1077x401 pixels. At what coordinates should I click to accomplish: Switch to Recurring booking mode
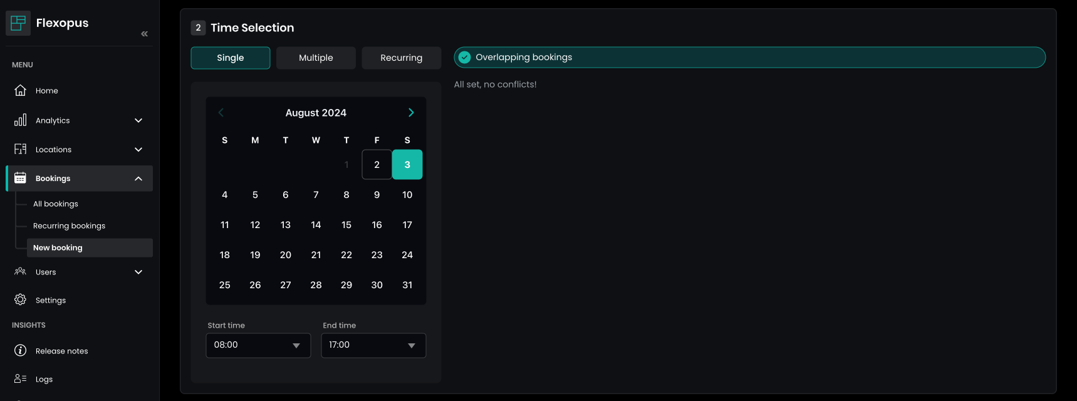pyautogui.click(x=401, y=58)
